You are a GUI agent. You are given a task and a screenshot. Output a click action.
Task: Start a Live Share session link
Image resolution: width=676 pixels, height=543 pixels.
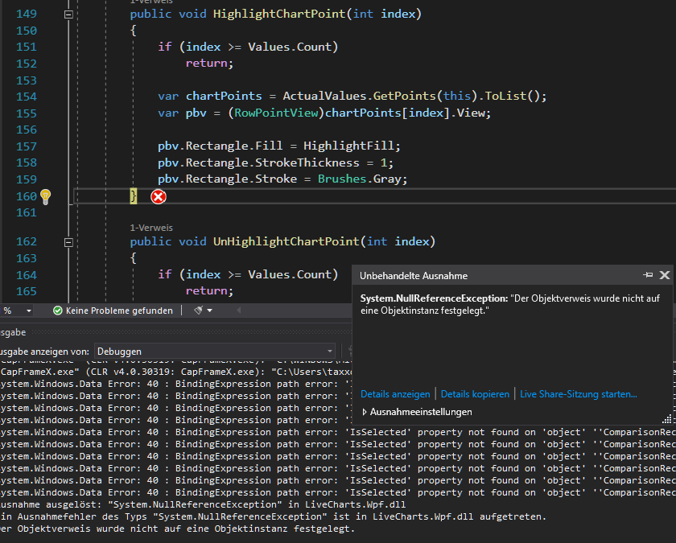tap(578, 394)
